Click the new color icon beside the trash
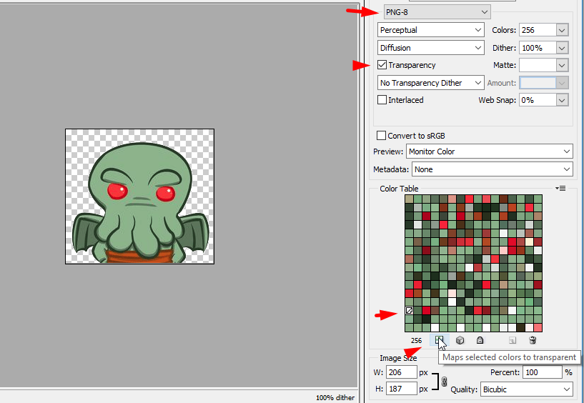 513,341
